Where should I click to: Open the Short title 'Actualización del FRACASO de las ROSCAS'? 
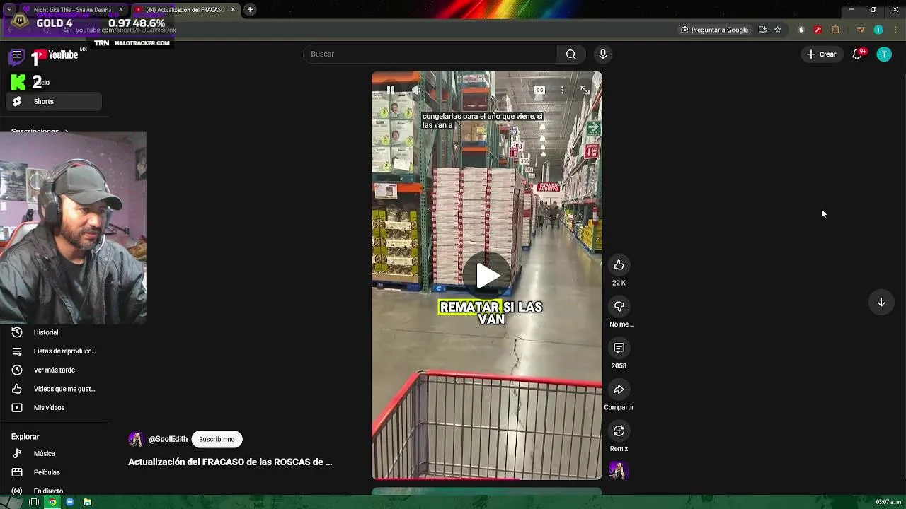click(x=230, y=462)
